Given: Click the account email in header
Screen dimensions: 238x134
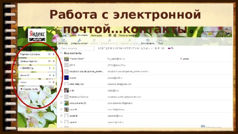Looking at the screenshot, I should click(210, 32).
